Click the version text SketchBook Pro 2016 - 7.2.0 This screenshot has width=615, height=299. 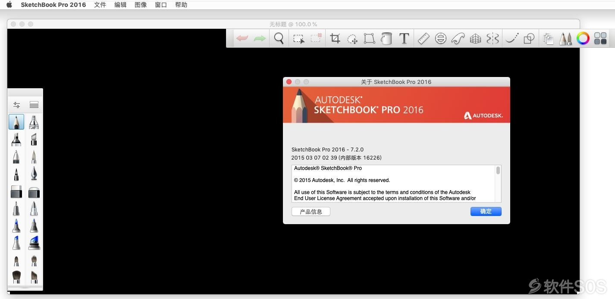click(328, 150)
